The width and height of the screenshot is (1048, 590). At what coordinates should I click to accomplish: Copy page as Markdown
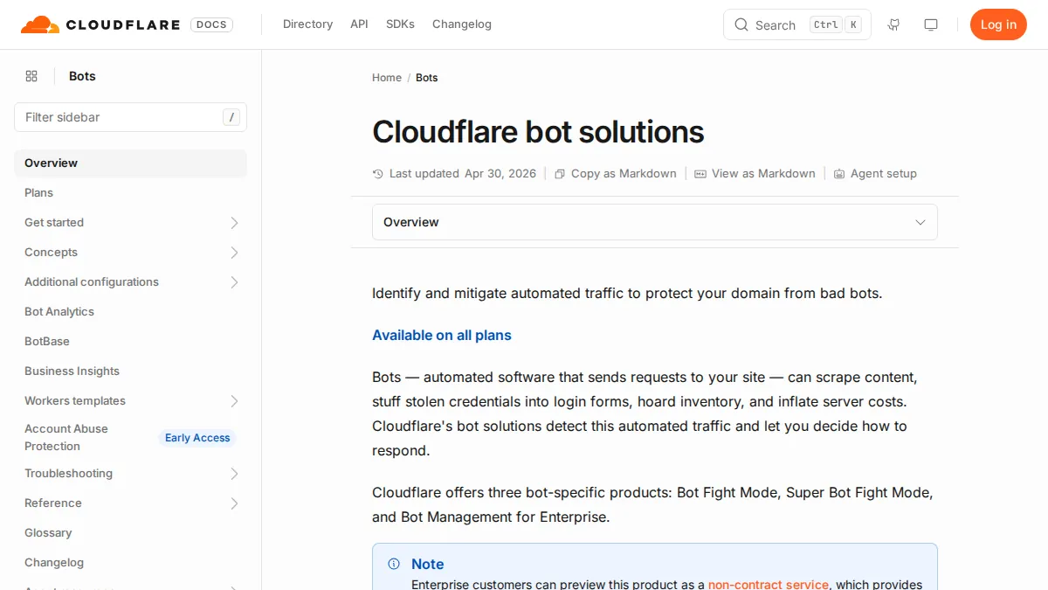(616, 174)
